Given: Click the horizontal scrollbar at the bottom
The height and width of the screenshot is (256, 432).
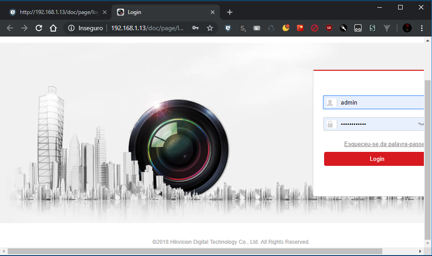Looking at the screenshot, I should pos(194,251).
